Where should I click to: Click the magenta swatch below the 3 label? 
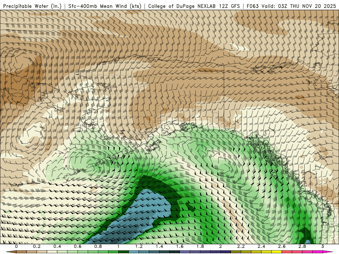tap(325, 252)
